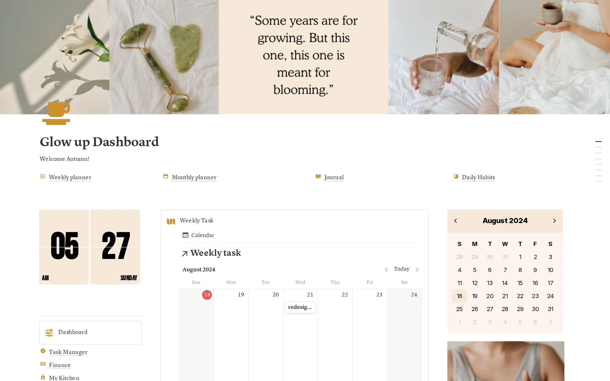Click the Journal book icon

tap(318, 177)
